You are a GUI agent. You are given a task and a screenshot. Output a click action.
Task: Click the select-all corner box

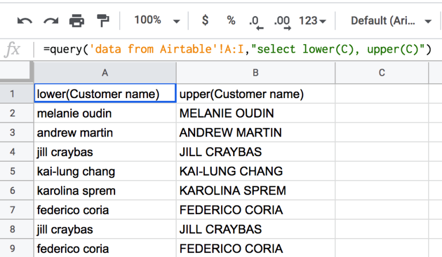point(17,72)
